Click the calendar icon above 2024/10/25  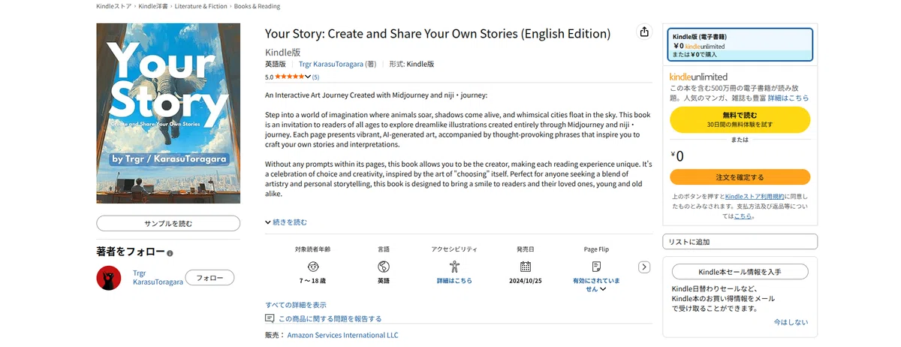click(x=526, y=267)
